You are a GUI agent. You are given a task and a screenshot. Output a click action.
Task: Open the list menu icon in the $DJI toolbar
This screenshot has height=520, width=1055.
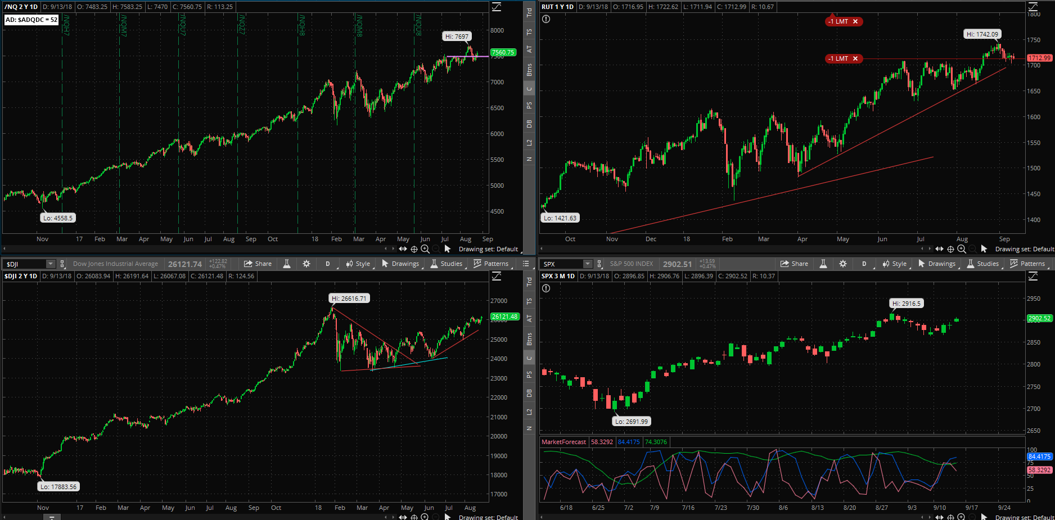point(526,264)
